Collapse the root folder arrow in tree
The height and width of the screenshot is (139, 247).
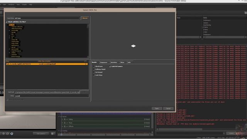pos(7,25)
